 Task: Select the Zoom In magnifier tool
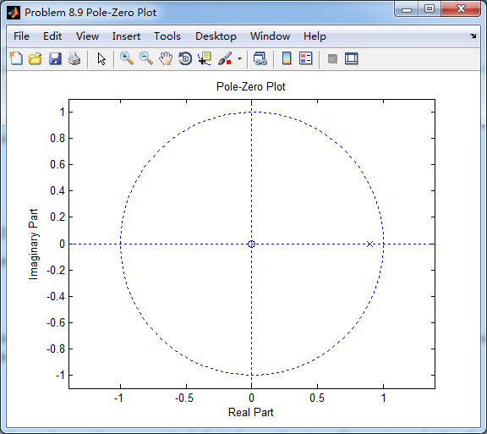pyautogui.click(x=127, y=58)
